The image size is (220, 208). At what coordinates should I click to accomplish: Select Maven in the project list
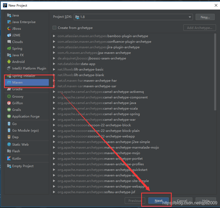click(27, 82)
